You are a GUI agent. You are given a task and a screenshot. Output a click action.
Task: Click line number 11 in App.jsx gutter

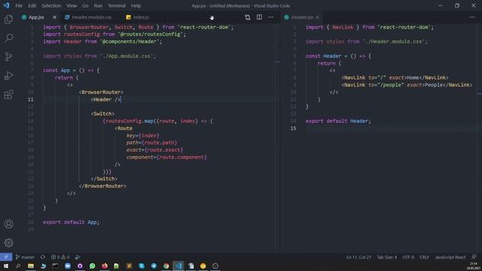click(30, 99)
